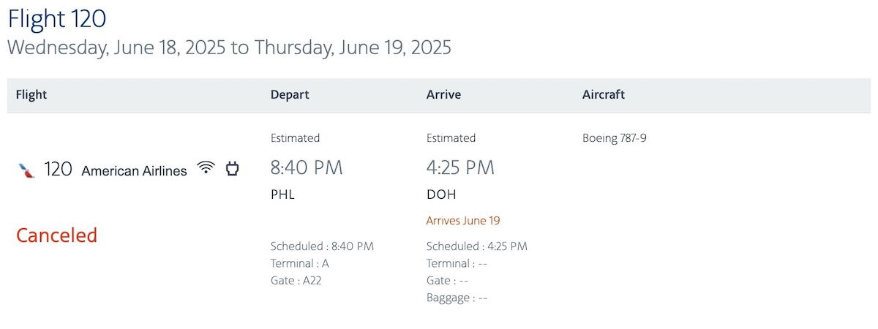Click the Wi-Fi availability icon
878x329 pixels.
pos(207,168)
